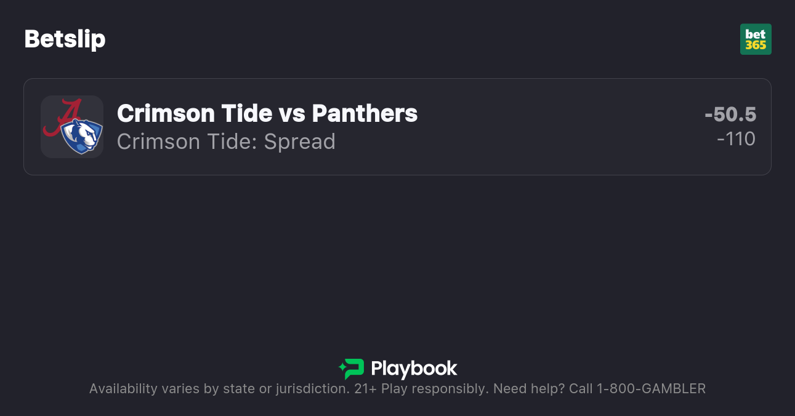795x416 pixels.
Task: Select the Crimson Tide: Spread bet label
Action: coord(226,142)
